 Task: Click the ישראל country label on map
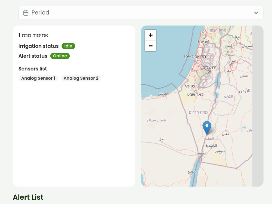[190, 86]
